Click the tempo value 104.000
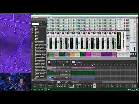 pyautogui.click(x=78, y=84)
